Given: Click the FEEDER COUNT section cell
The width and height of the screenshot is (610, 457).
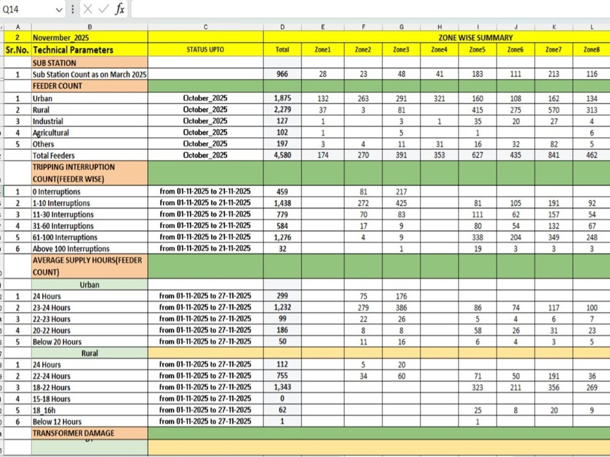Looking at the screenshot, I should click(90, 86).
